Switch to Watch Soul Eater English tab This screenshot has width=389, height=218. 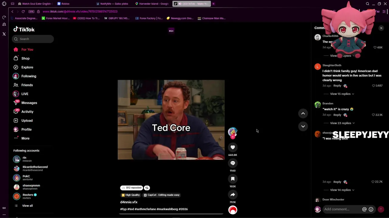click(x=35, y=4)
